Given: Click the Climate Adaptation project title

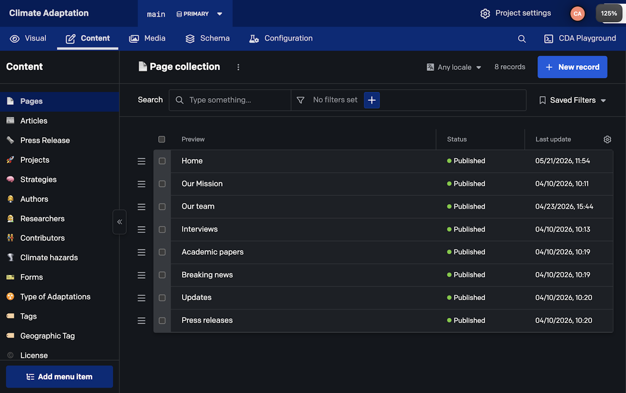Looking at the screenshot, I should [49, 13].
